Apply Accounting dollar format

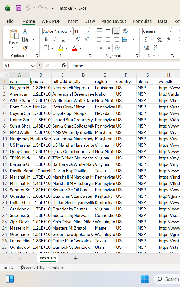tap(146, 40)
